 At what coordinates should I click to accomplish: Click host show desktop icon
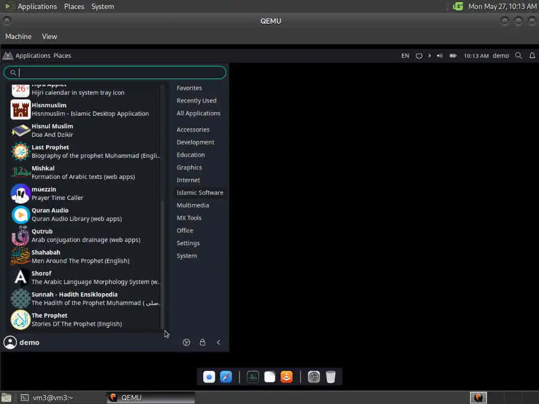6,398
